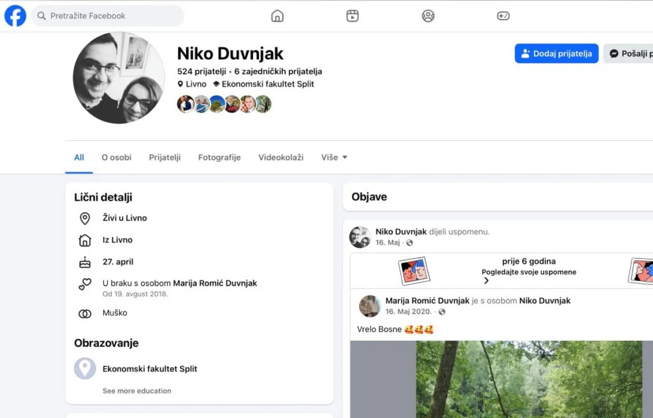The image size is (653, 418).
Task: Switch to the Prijatelji tab
Action: [165, 157]
